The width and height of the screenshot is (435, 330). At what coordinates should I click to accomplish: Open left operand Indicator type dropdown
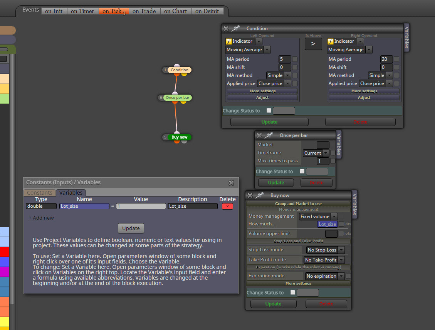259,42
